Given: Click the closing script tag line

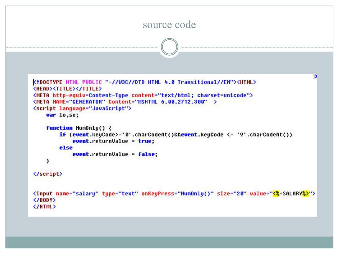Looking at the screenshot, I should (48, 174).
